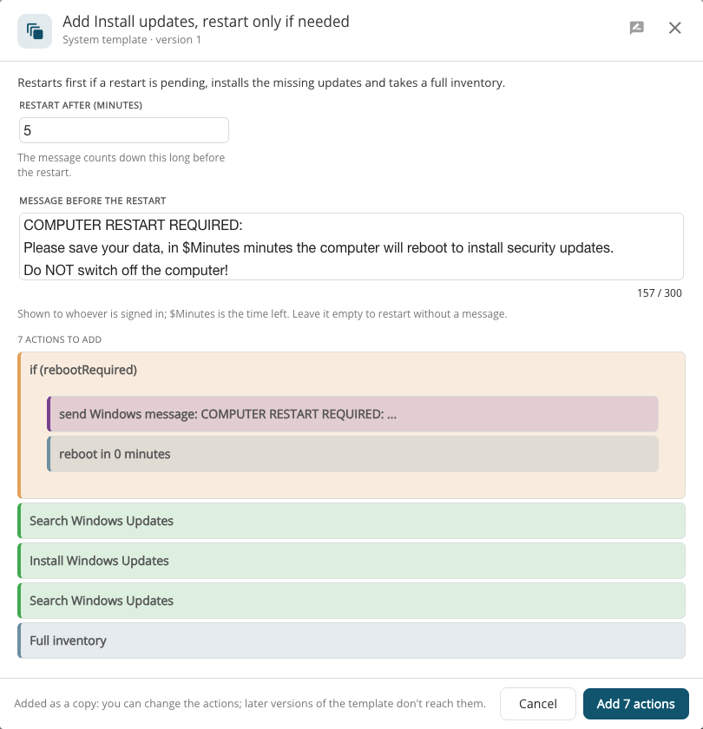The width and height of the screenshot is (703, 729).
Task: Select the send Windows message action
Action: [353, 414]
